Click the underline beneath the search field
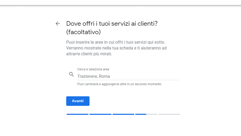The width and height of the screenshot is (241, 136). 128,80
